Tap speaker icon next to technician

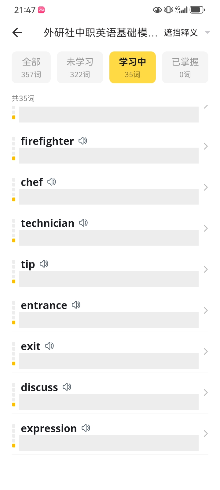click(x=83, y=223)
